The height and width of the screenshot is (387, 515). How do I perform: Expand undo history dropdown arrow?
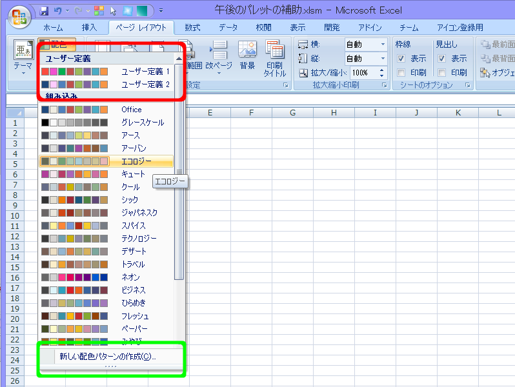tap(68, 11)
